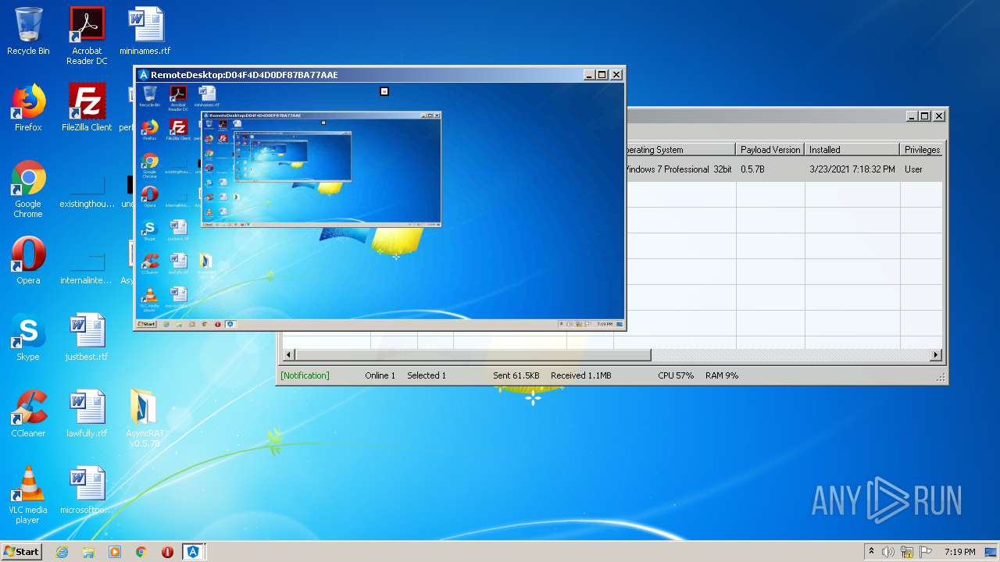Click the Received 1.1MB status entry
Screen dimensions: 1000x562
[x=580, y=375]
